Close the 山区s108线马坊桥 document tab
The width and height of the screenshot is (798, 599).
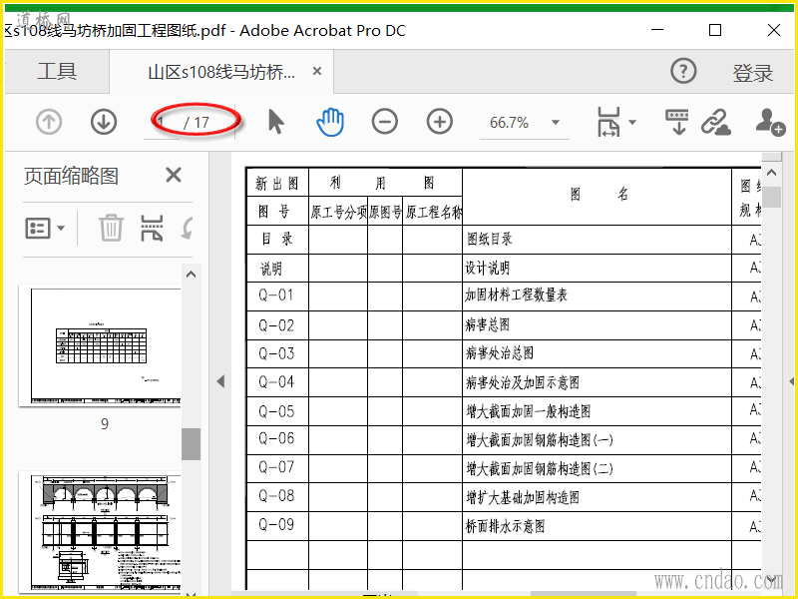point(317,71)
